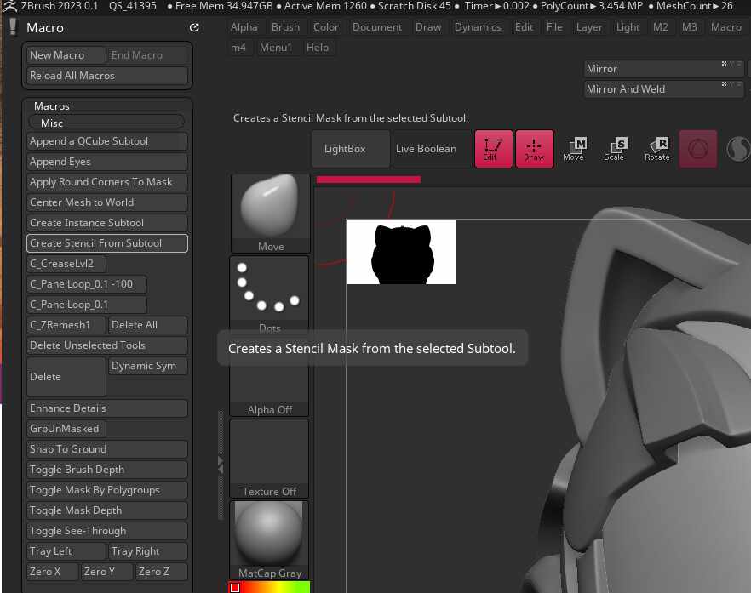Open the Menu1 menu
Screen dimensions: 751x593
(275, 48)
